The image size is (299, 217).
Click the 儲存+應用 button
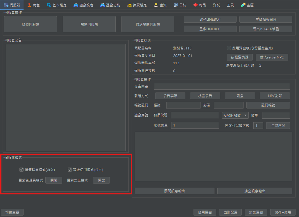click(283, 212)
